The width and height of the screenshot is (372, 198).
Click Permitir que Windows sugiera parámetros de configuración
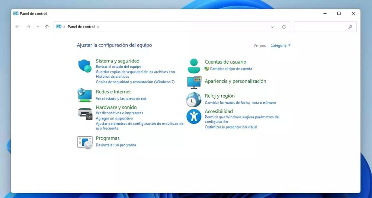tap(241, 119)
